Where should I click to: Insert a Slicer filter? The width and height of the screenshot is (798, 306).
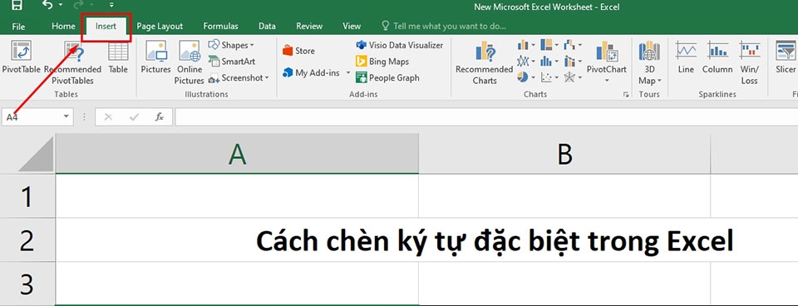786,57
